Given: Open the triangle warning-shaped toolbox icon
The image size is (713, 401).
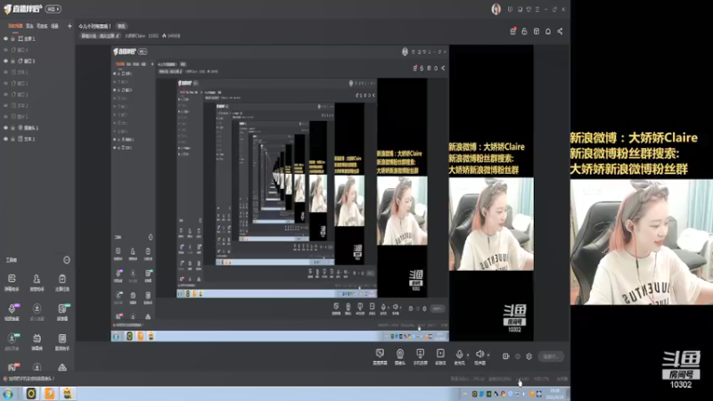Looking at the screenshot, I should (62, 366).
